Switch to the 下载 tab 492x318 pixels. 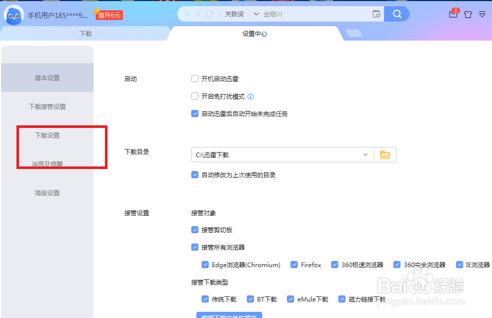(x=85, y=33)
